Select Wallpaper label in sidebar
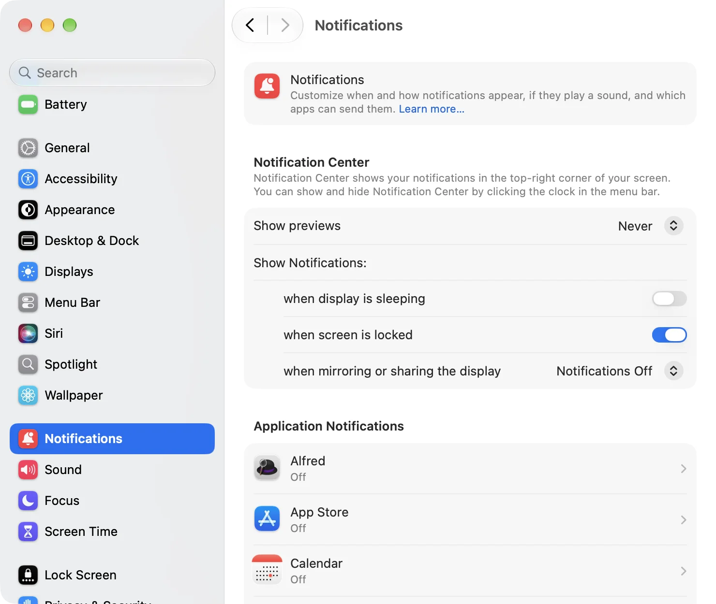The width and height of the screenshot is (716, 604). (74, 395)
